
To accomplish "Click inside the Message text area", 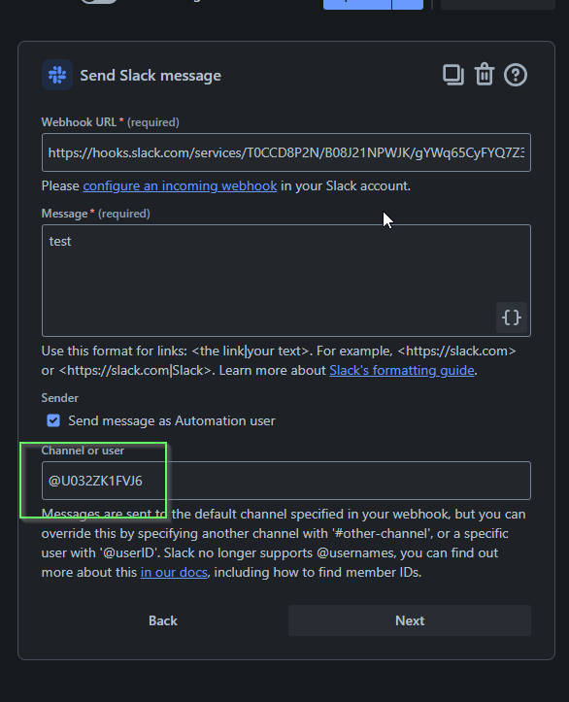I will (286, 281).
